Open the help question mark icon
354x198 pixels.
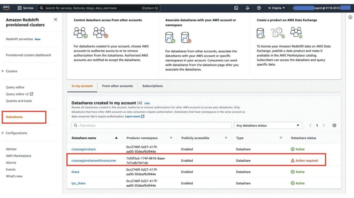pyautogui.click(x=259, y=8)
